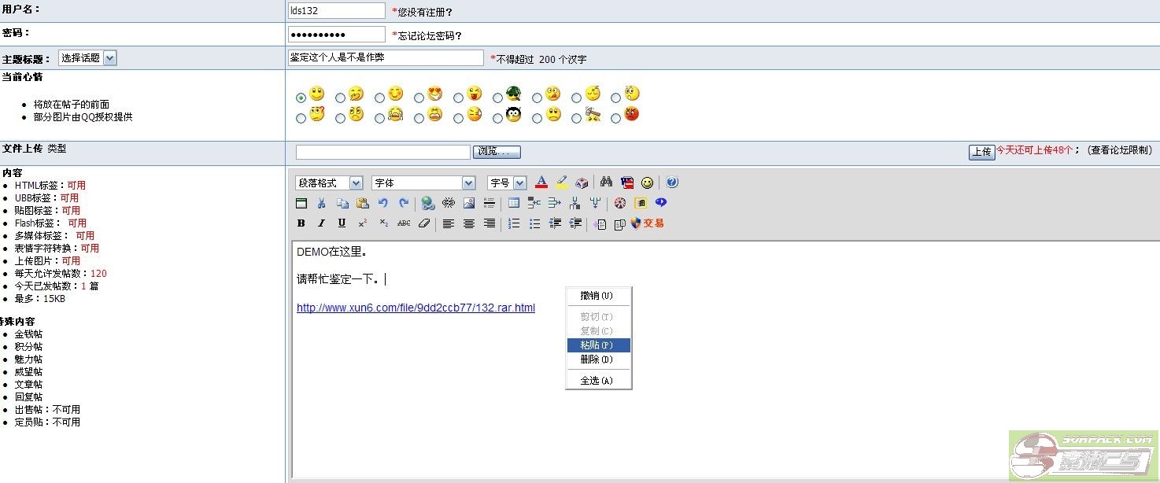The width and height of the screenshot is (1160, 483).
Task: Click the insert hyperlink globe icon
Action: (x=427, y=203)
